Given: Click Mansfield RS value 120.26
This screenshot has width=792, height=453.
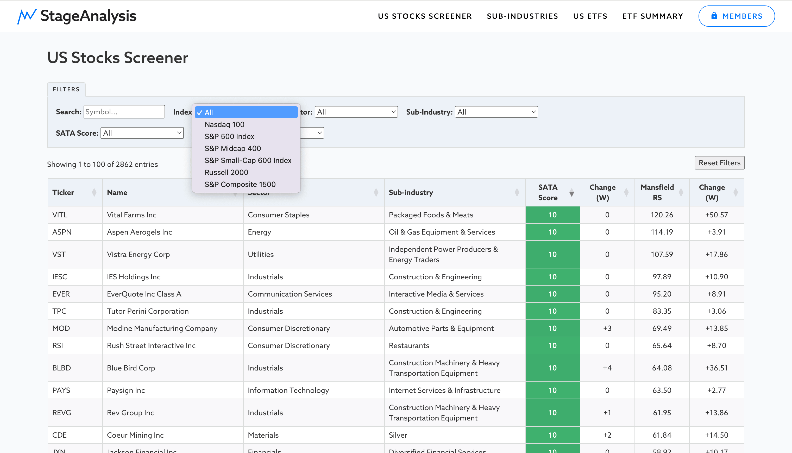Looking at the screenshot, I should (x=662, y=215).
